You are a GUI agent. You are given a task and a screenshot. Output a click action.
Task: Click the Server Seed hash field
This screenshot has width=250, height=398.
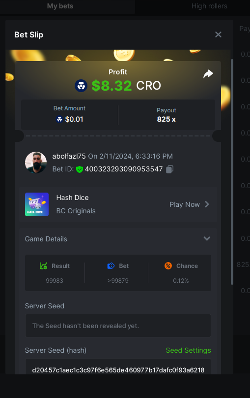click(x=118, y=366)
